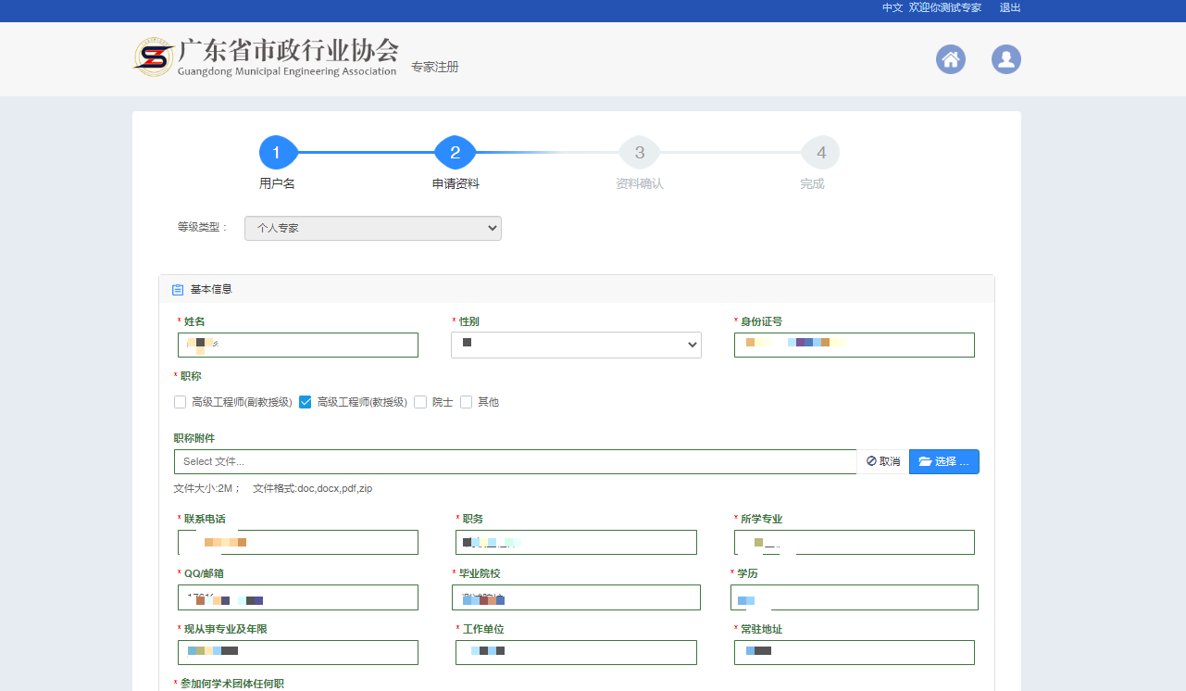Focus the 毕业院校 input field
This screenshot has width=1186, height=691.
pos(576,597)
